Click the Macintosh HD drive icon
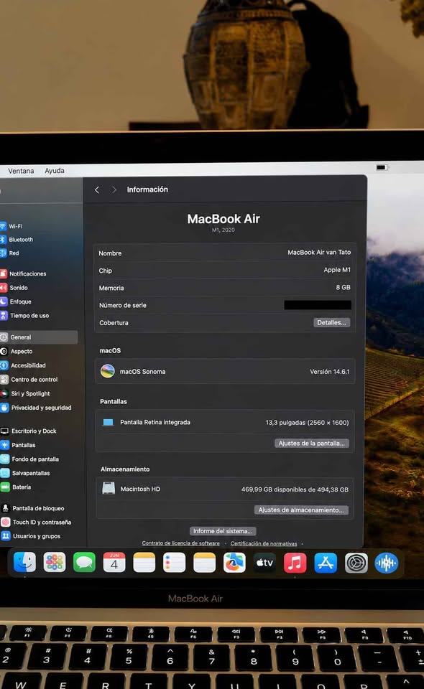424x689 pixels. [x=109, y=488]
